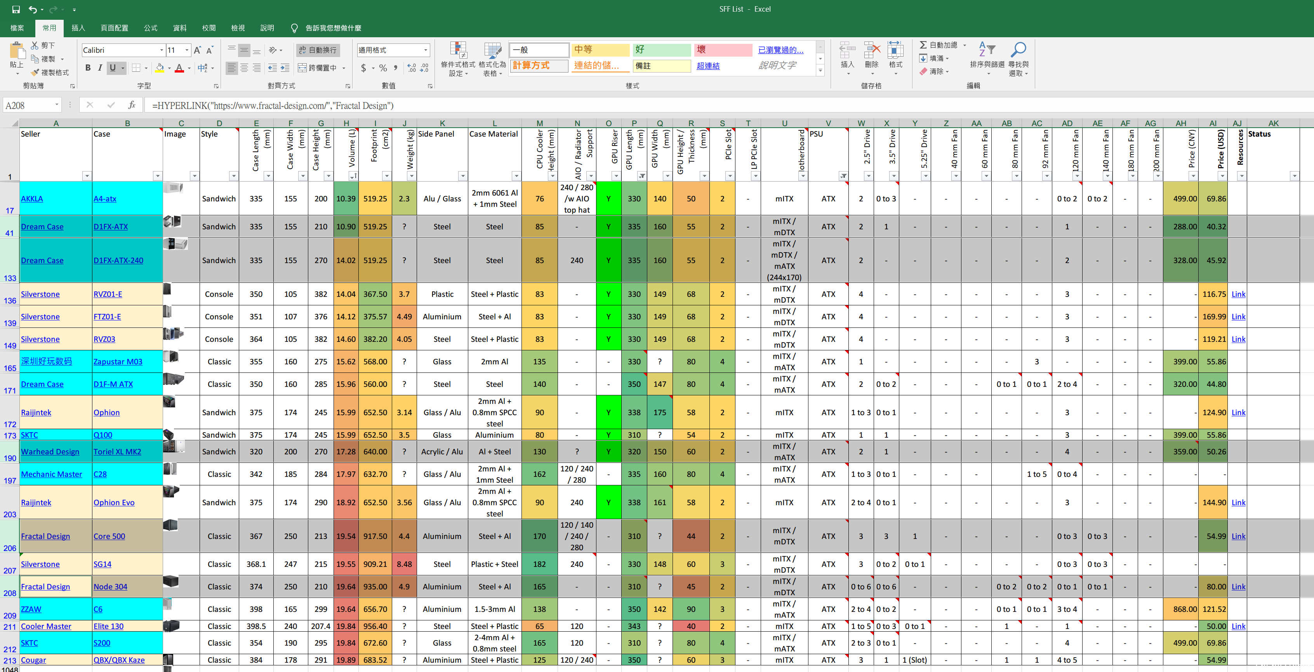
Task: Toggle Underline formatting button
Action: pyautogui.click(x=113, y=68)
